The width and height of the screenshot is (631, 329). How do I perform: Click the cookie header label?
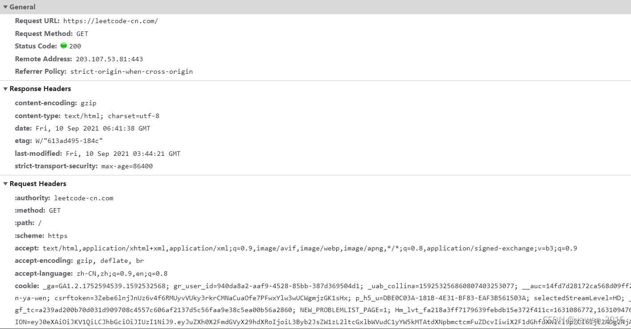coord(27,286)
